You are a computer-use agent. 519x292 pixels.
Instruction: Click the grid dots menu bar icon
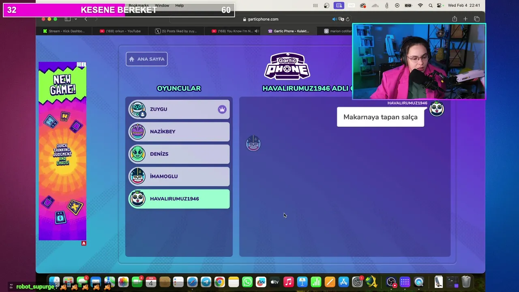[315, 6]
